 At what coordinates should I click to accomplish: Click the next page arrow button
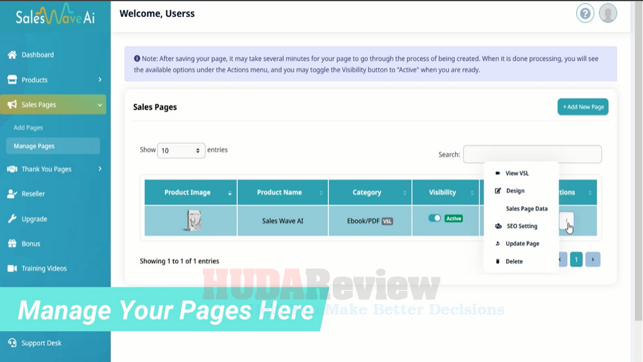(593, 260)
